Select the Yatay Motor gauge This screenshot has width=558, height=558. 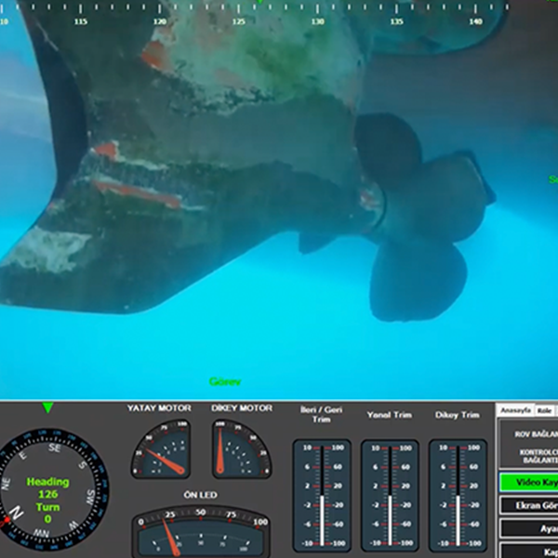coord(159,449)
